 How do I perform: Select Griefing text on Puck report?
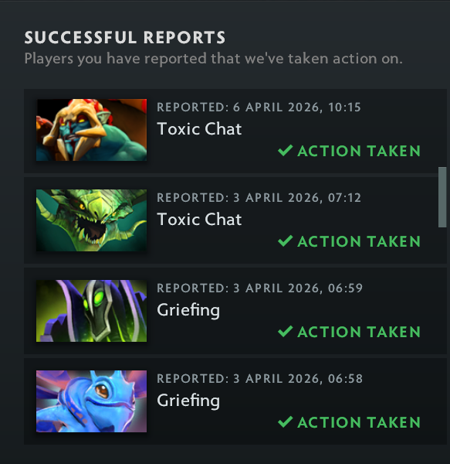point(188,401)
